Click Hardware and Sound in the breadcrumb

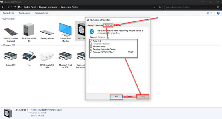click(48, 7)
